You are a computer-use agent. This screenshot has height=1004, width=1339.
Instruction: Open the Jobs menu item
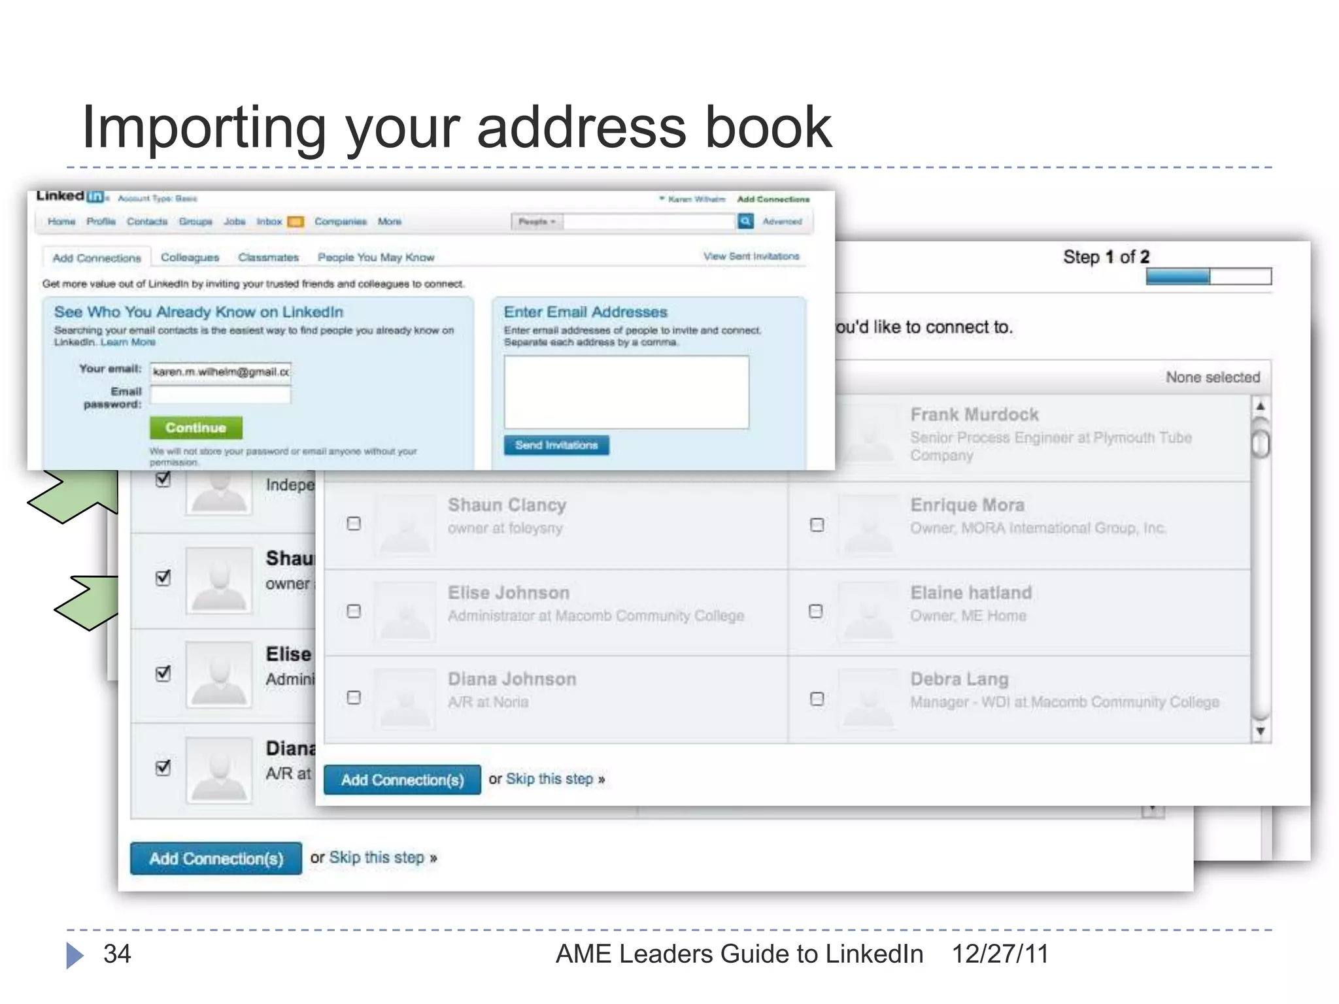point(235,222)
